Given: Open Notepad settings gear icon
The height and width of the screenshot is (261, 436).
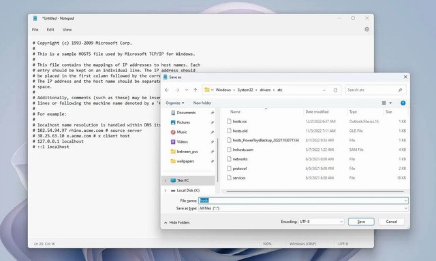Looking at the screenshot, I should [x=367, y=29].
